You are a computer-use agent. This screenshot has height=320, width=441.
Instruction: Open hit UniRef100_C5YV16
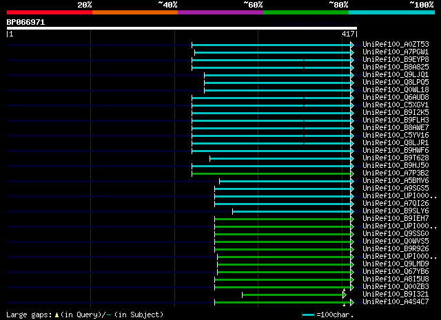pos(396,136)
